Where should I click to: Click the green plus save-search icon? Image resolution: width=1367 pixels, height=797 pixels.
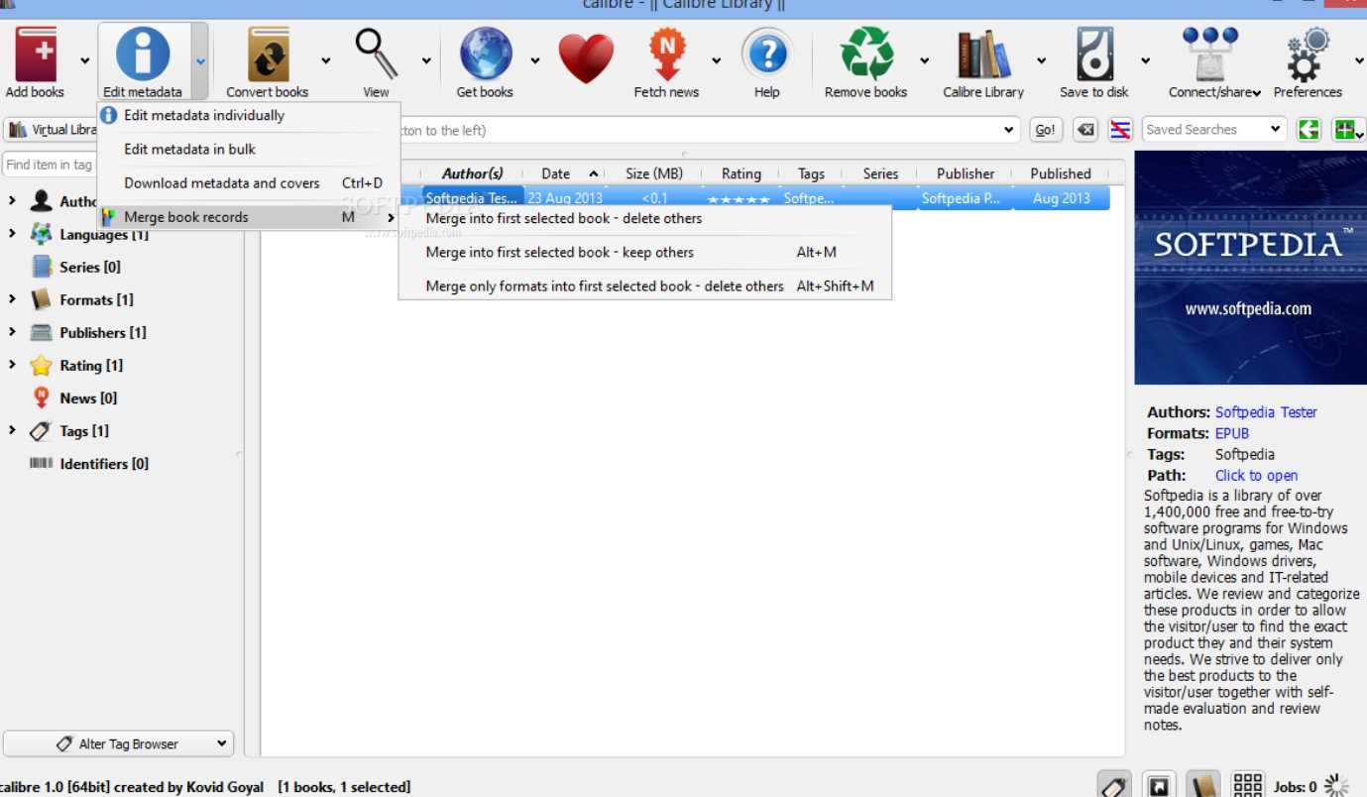point(1346,130)
